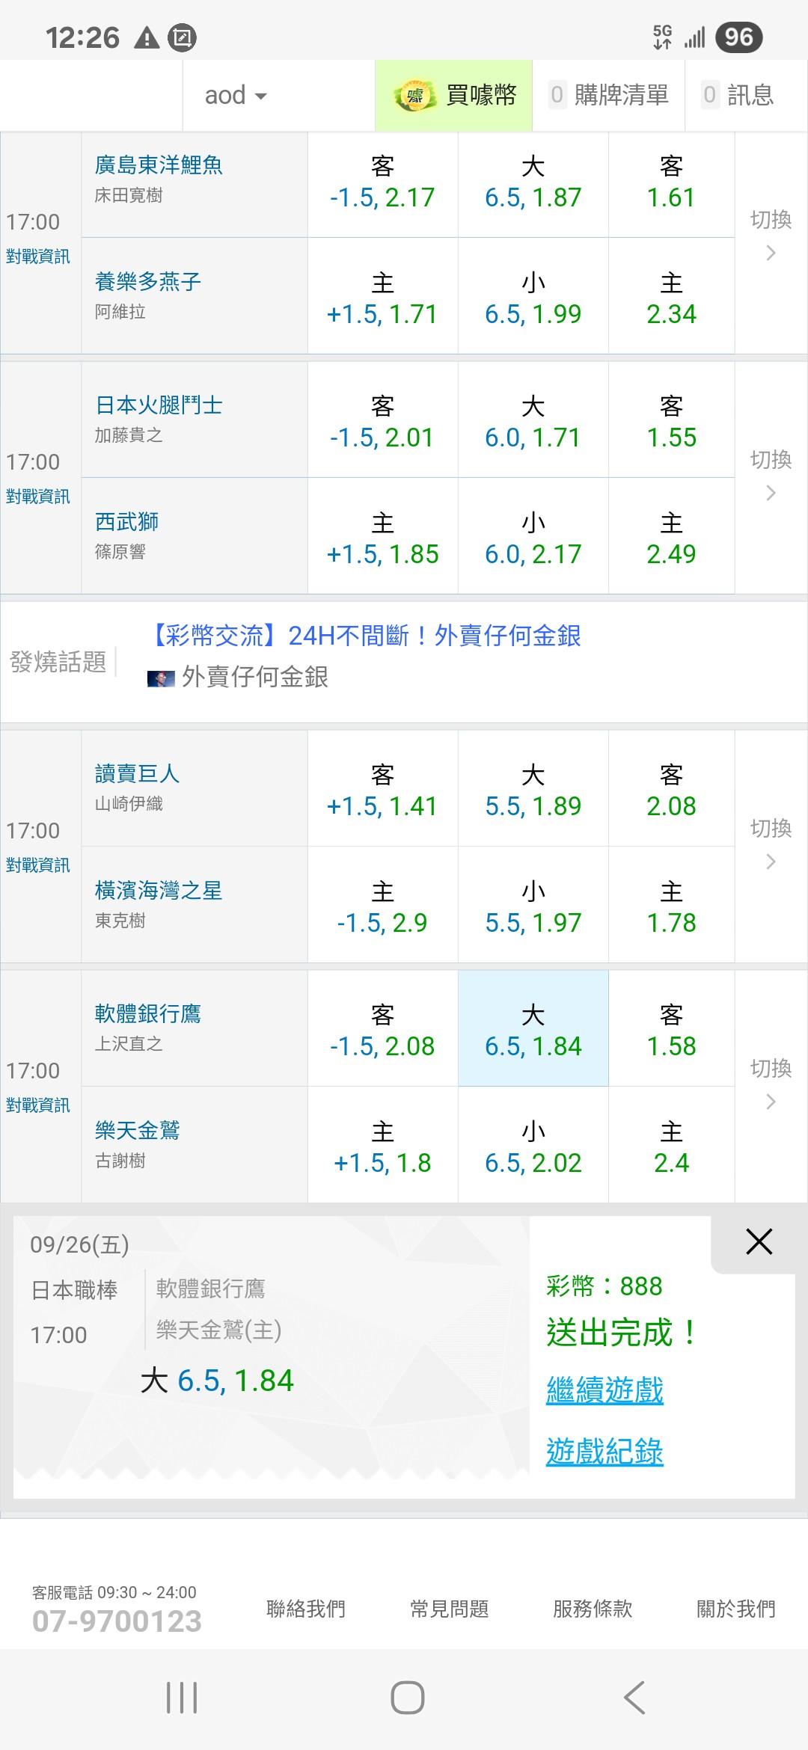Tap the Android back navigation icon
Viewport: 808px width, 1750px height.
[634, 1698]
